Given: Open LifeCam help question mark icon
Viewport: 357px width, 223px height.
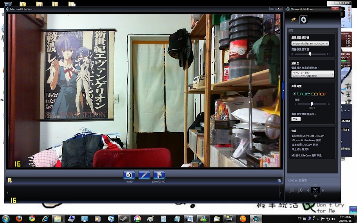Looking at the screenshot, I should pos(279,181).
